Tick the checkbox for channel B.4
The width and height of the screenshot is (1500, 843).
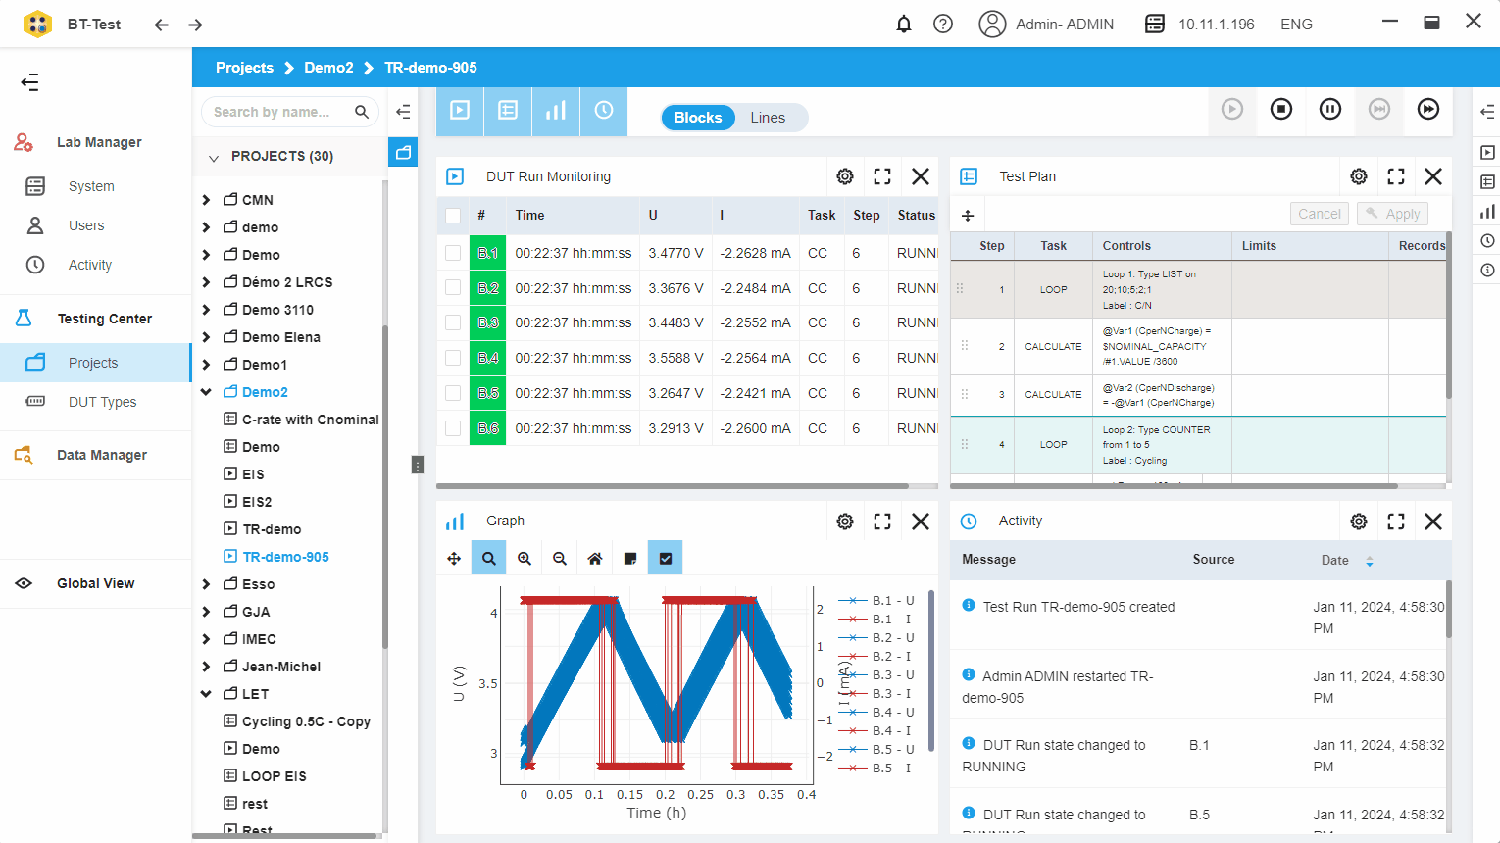453,358
